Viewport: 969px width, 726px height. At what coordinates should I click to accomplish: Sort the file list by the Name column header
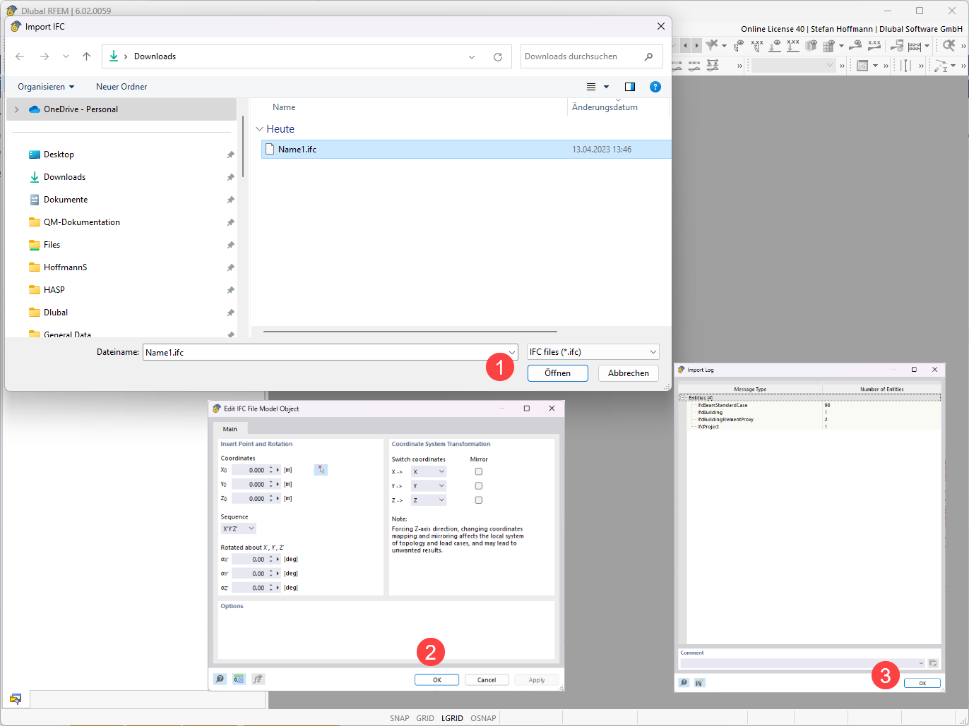coord(284,107)
